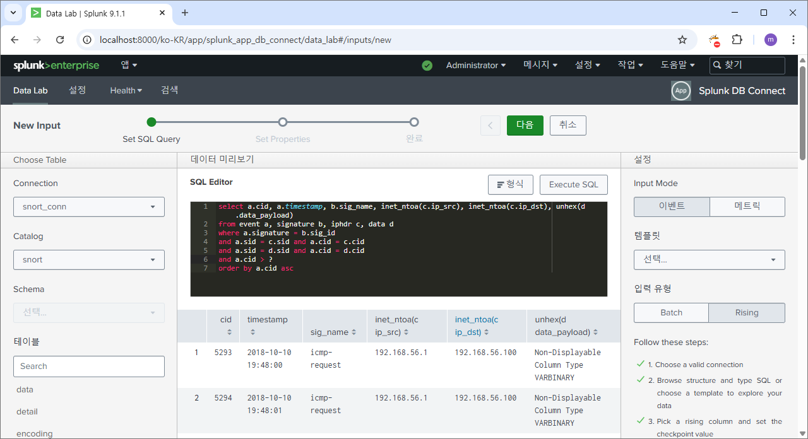Image resolution: width=808 pixels, height=439 pixels.
Task: Bookmark this page with the star icon
Action: coord(682,40)
